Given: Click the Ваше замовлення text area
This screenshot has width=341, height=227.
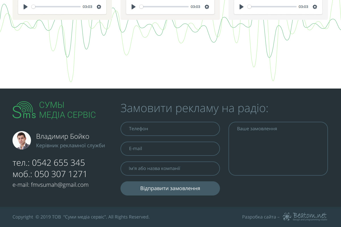Looking at the screenshot, I should [278, 149].
